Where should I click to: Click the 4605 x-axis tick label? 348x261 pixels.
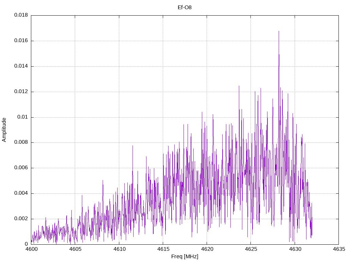point(75,249)
